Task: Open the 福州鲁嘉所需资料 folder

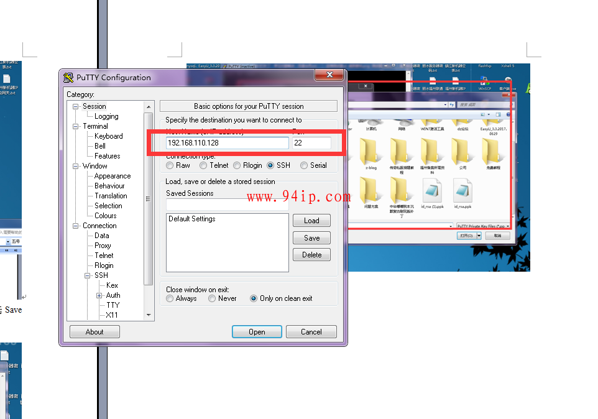Action: (x=432, y=156)
